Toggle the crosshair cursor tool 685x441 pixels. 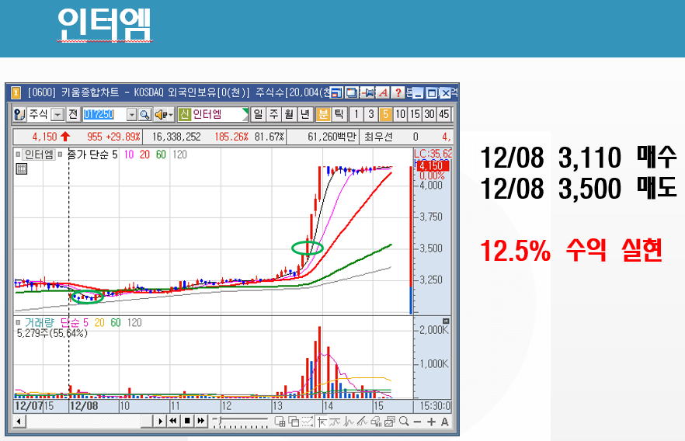tap(322, 422)
